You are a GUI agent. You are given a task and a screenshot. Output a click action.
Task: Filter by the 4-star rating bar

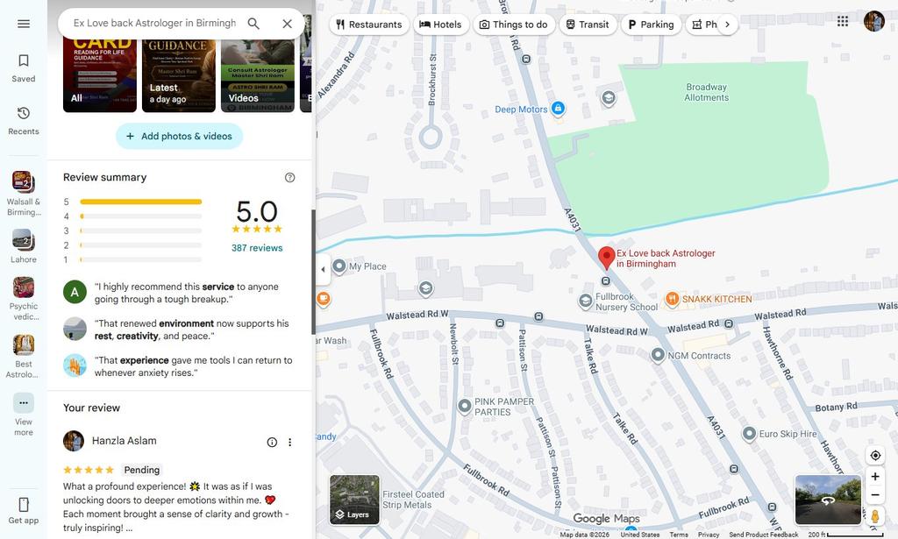(133, 216)
